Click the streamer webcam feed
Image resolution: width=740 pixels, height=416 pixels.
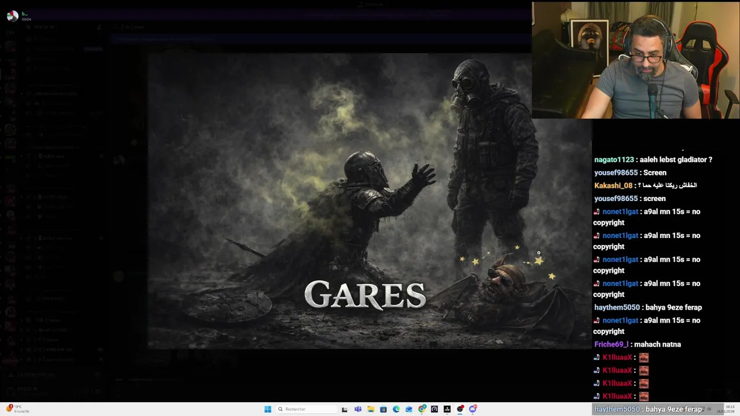[x=636, y=60]
